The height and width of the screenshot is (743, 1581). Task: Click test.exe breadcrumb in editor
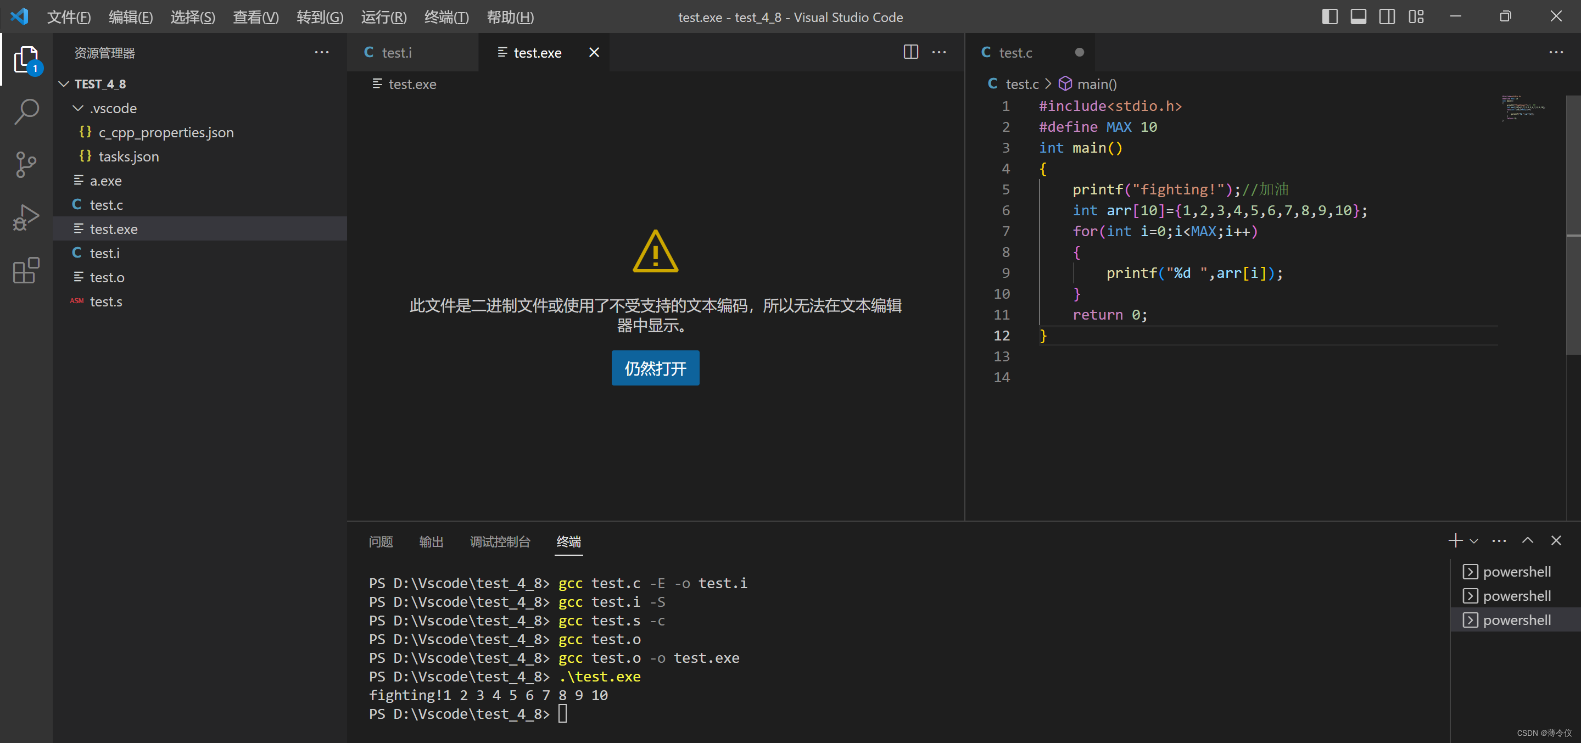point(405,84)
